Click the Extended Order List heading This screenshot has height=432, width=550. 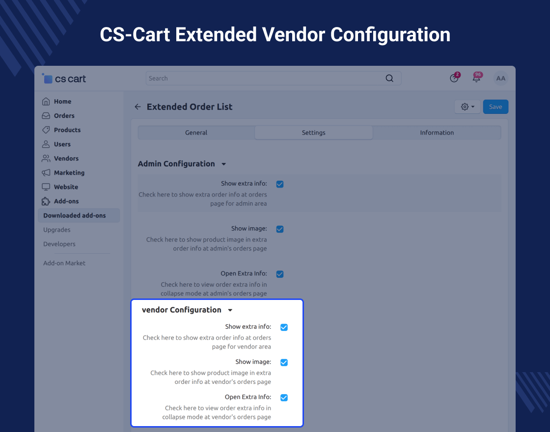click(x=190, y=107)
